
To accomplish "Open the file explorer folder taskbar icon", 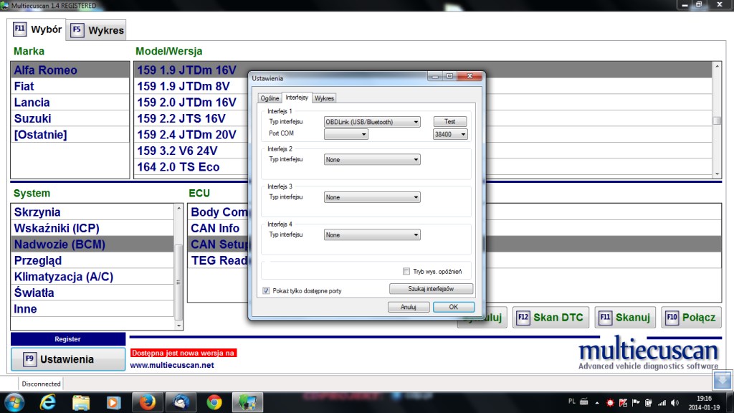I will [80, 402].
